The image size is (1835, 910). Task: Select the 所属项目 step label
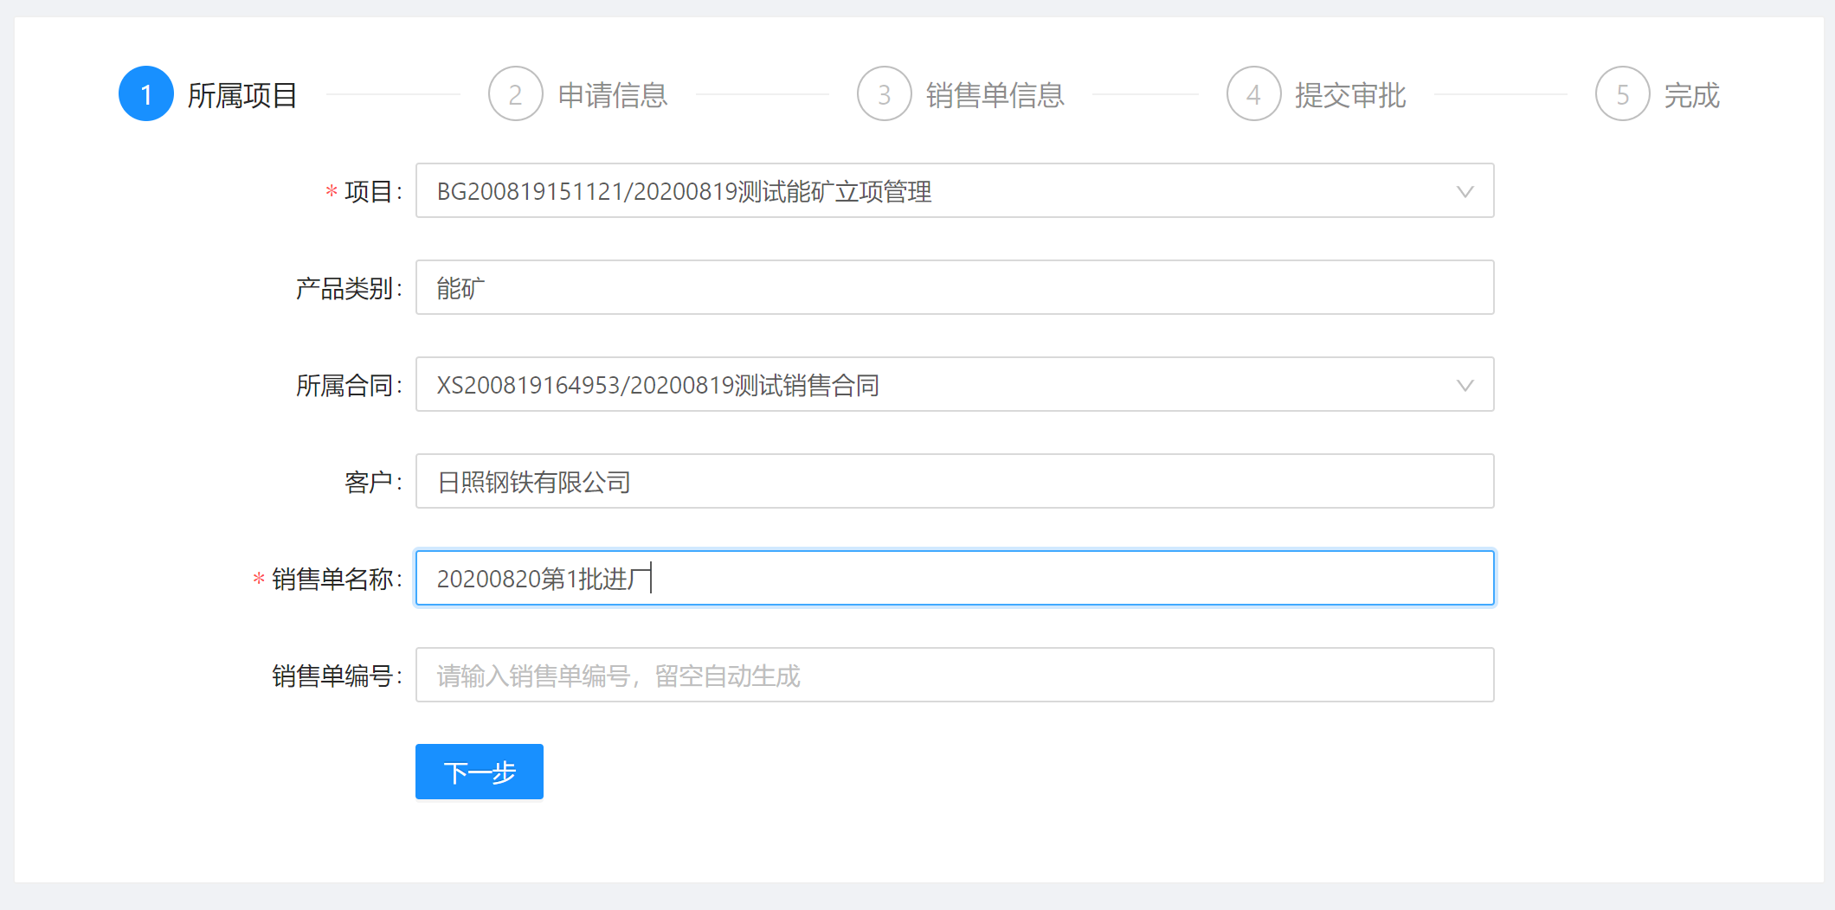[242, 95]
